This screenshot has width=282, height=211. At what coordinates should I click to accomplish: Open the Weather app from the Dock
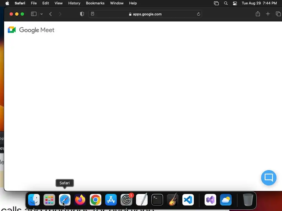[226, 200]
